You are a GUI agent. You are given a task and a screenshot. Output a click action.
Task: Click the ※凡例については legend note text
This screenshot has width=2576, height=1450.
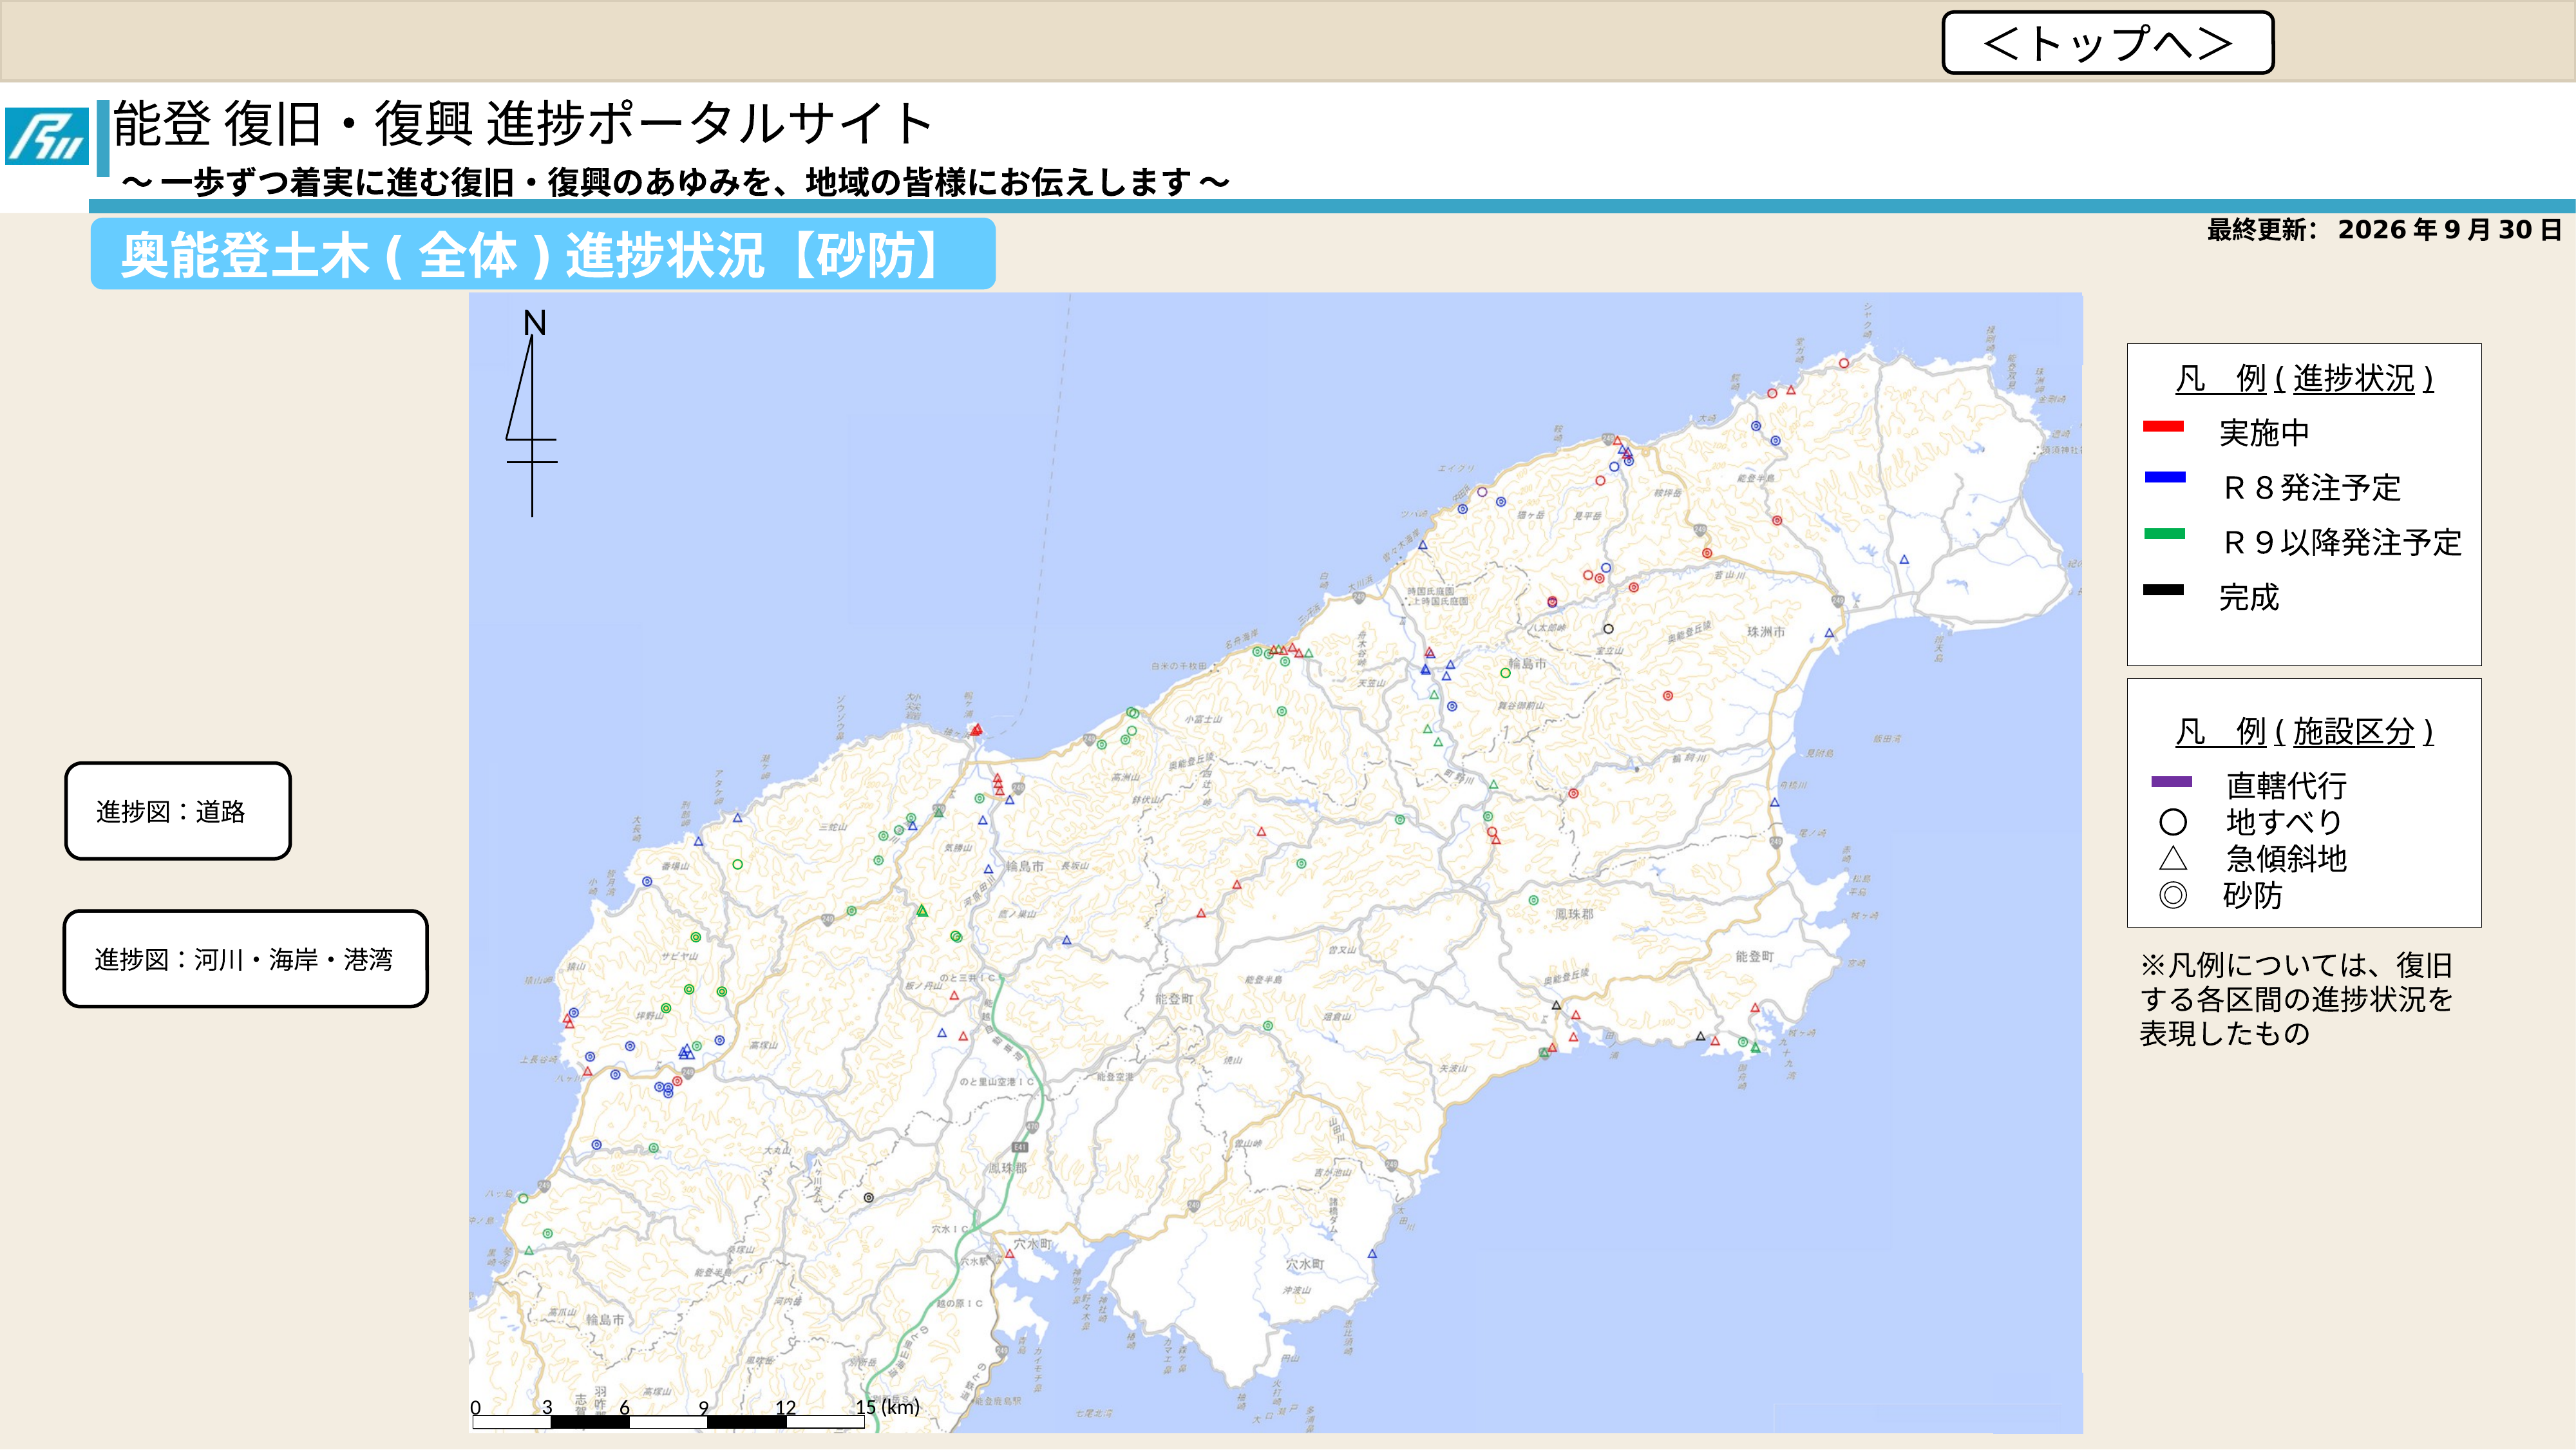click(x=2296, y=999)
